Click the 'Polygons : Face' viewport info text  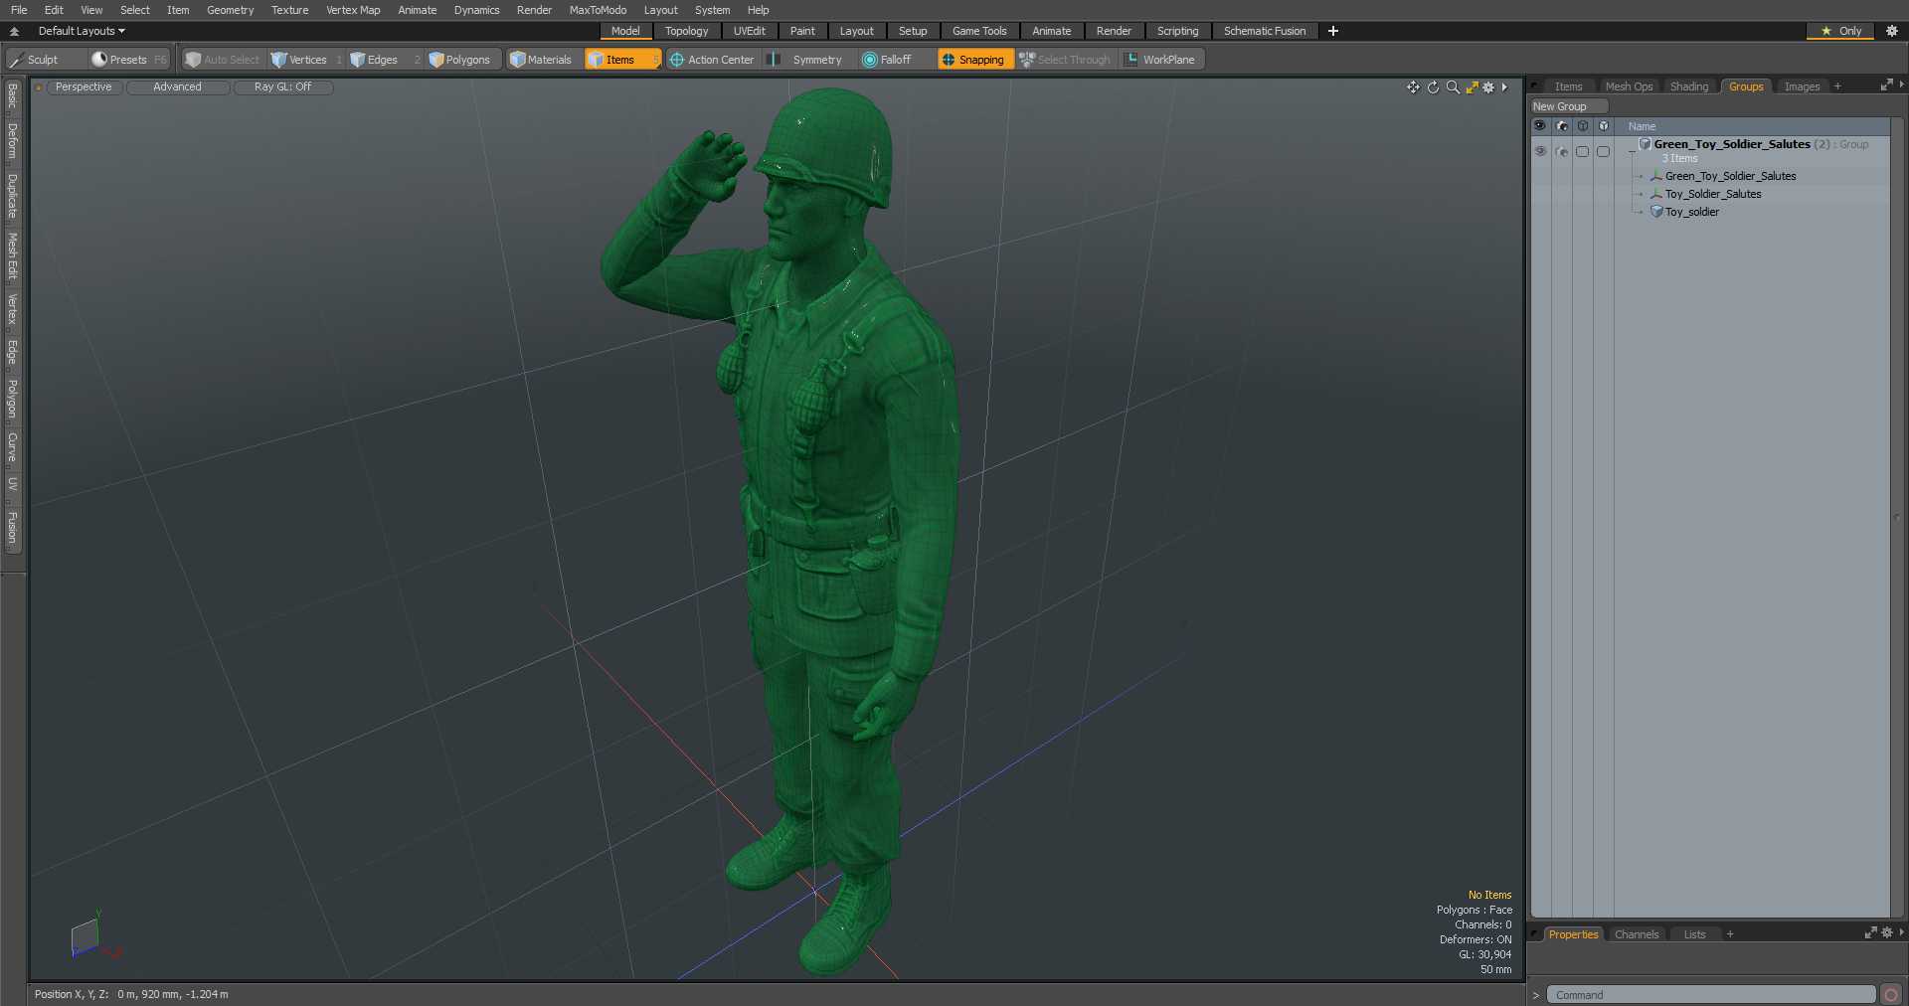click(x=1474, y=910)
